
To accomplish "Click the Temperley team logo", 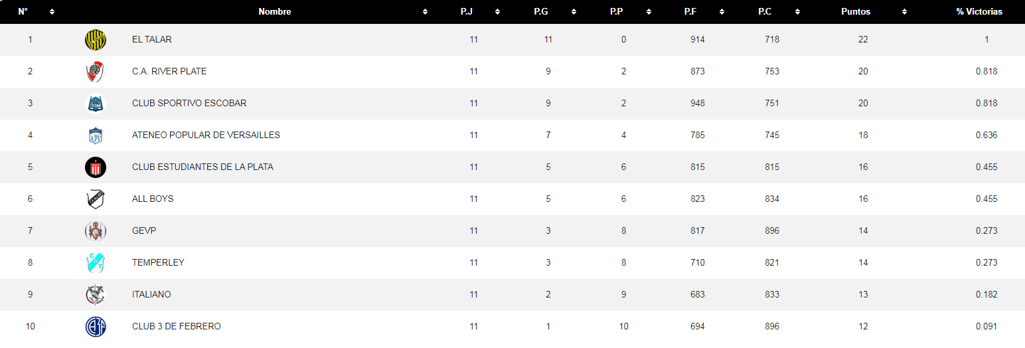I will coord(96,263).
